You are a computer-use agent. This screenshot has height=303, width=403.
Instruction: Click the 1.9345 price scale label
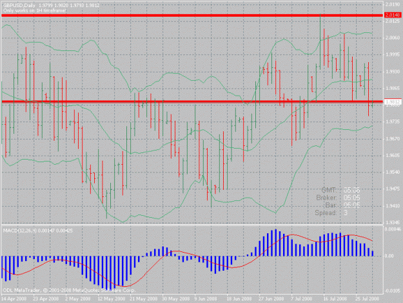pyautogui.click(x=393, y=222)
